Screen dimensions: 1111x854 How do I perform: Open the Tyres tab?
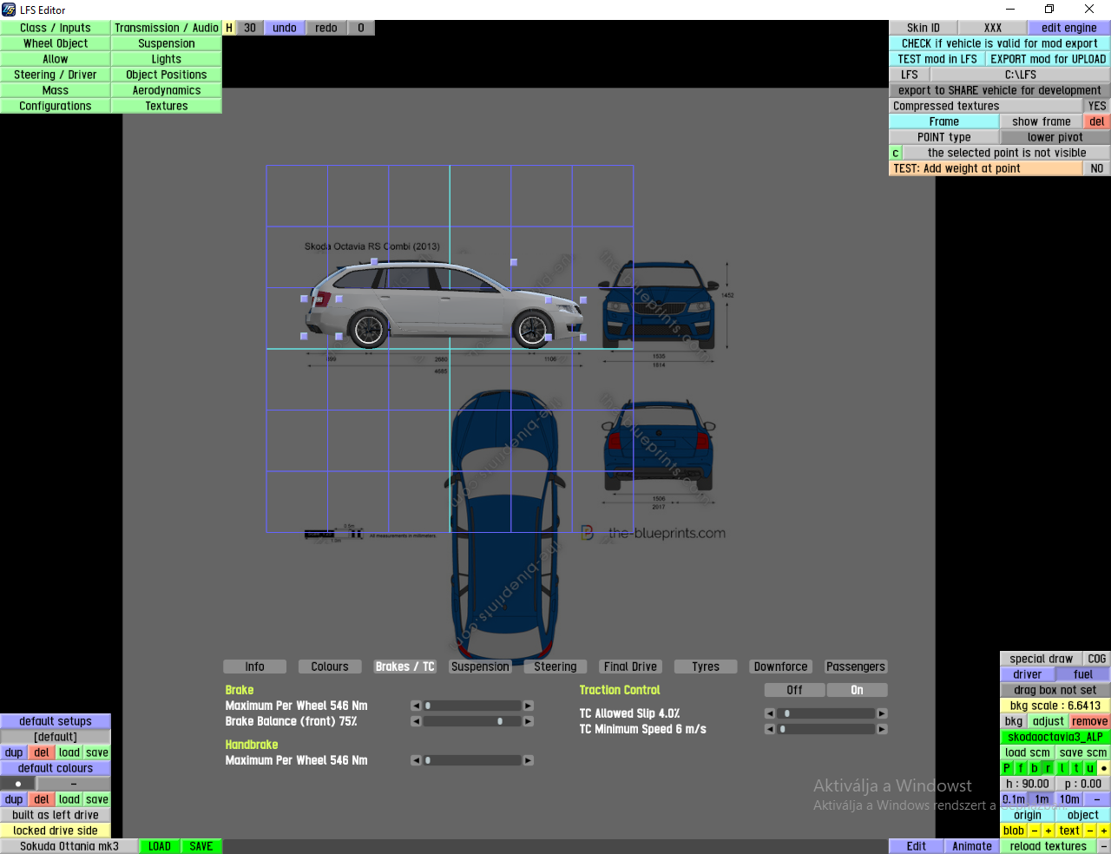click(706, 667)
